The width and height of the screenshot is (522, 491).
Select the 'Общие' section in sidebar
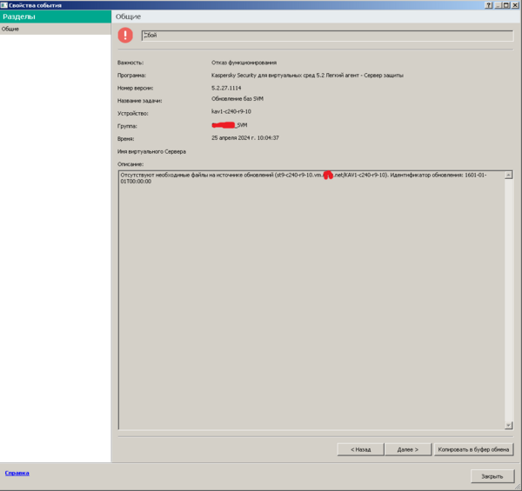click(x=56, y=29)
